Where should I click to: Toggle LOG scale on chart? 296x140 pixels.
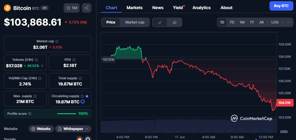pyautogui.click(x=275, y=22)
